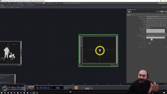Viewport: 167px width, 94px height.
Task: Toggle the orange flag on geo1 node
Action: (112, 65)
